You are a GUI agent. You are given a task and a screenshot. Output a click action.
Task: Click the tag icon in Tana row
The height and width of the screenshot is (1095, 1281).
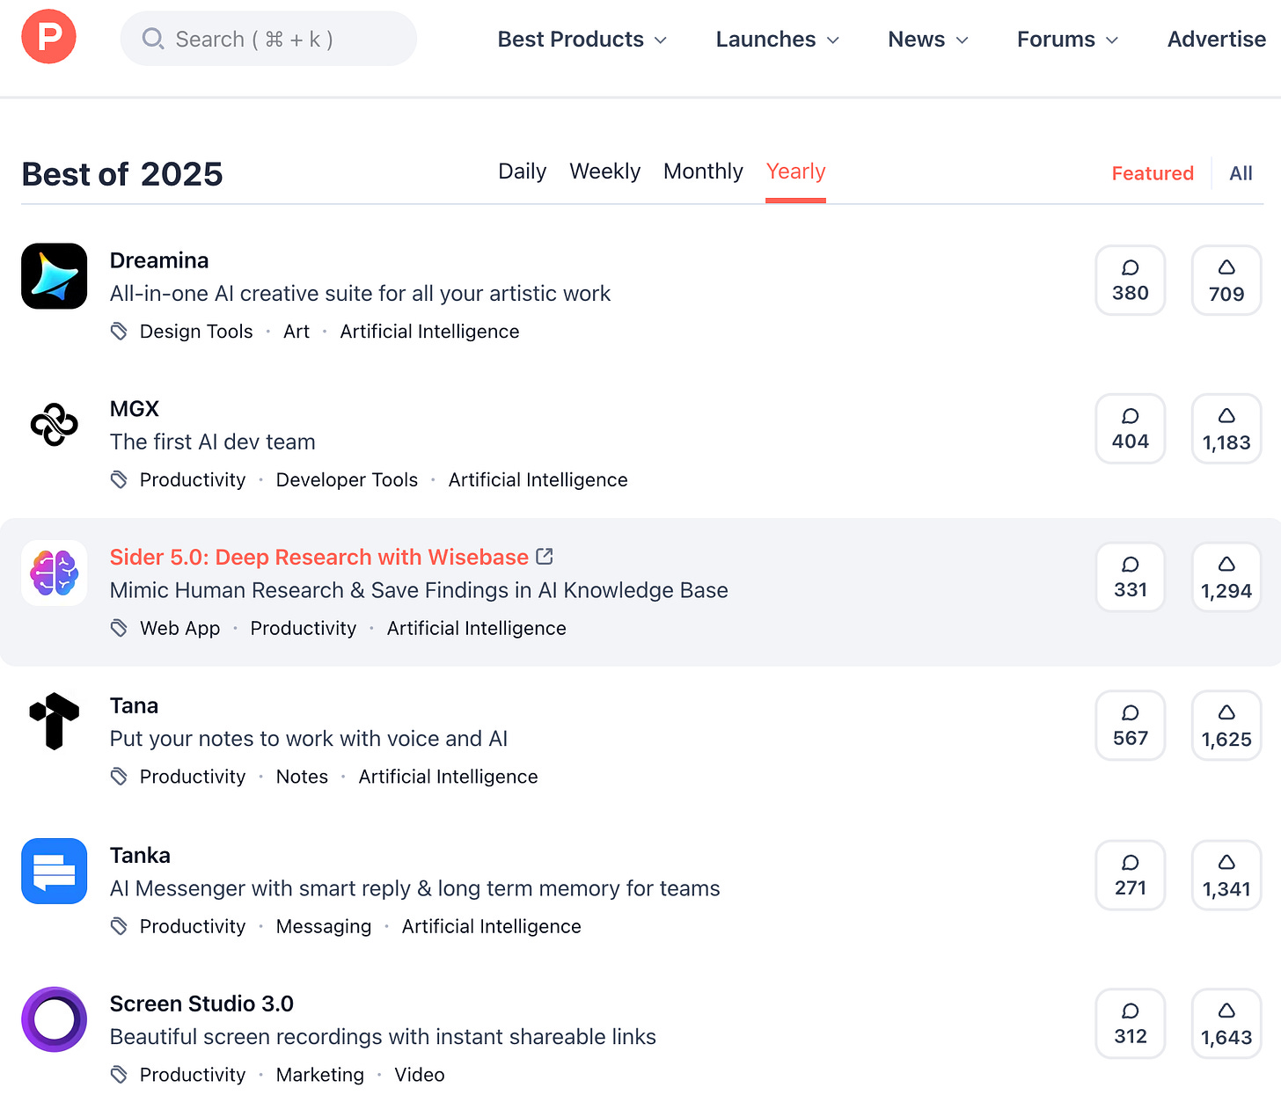point(119,777)
